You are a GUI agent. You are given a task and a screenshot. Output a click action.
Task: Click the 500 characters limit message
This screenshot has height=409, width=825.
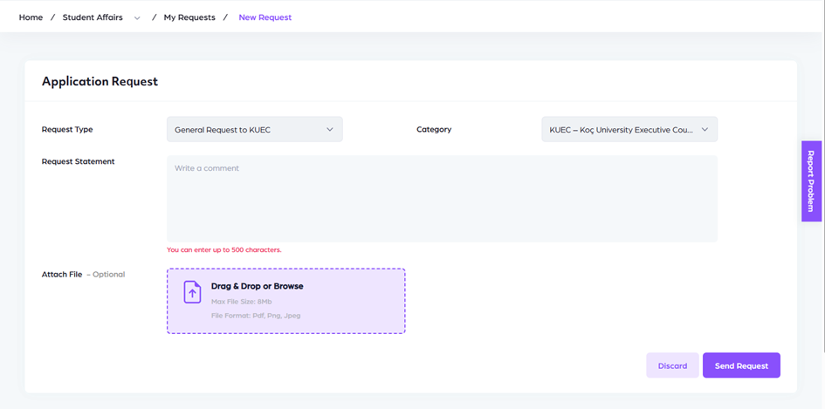coord(224,250)
